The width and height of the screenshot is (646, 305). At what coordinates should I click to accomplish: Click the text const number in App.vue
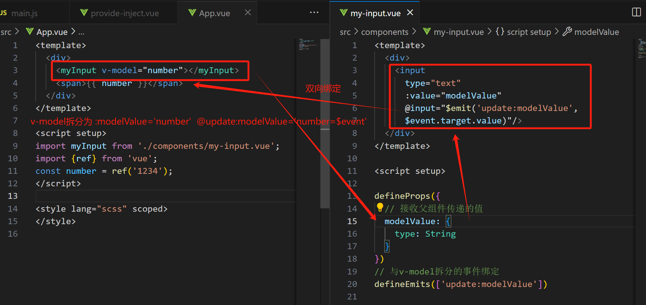pyautogui.click(x=66, y=171)
